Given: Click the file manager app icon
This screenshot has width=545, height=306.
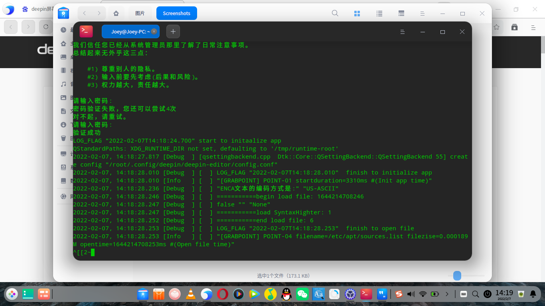Looking at the screenshot, I should pos(63,13).
